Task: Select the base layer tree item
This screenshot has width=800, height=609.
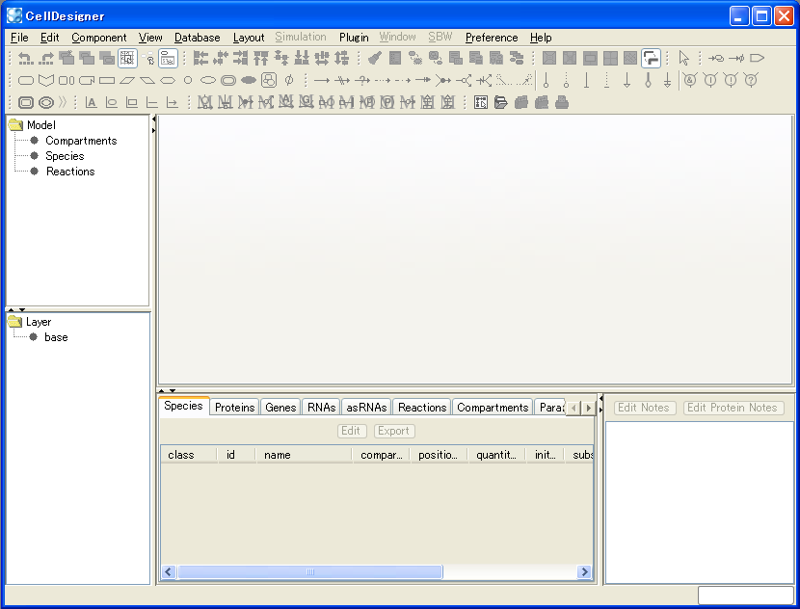Action: (x=56, y=337)
